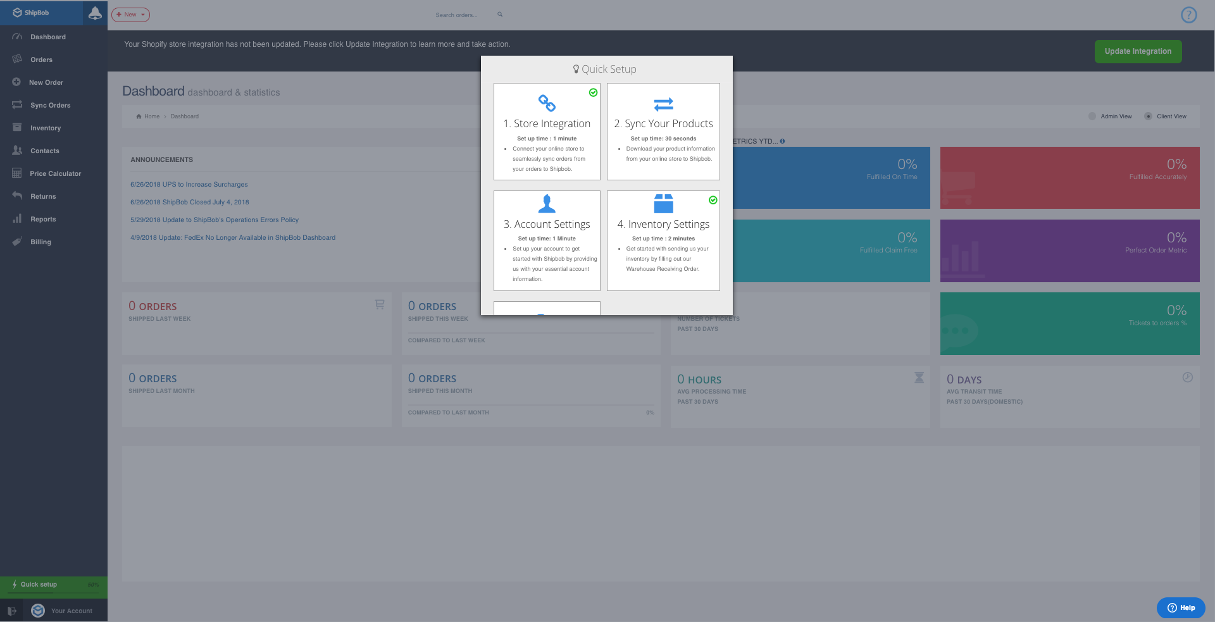Click the Store Integration completed checkmark

[593, 92]
